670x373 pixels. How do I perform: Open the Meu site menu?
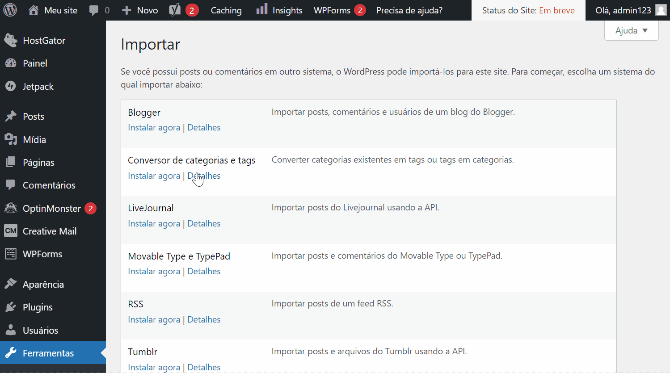pyautogui.click(x=61, y=10)
